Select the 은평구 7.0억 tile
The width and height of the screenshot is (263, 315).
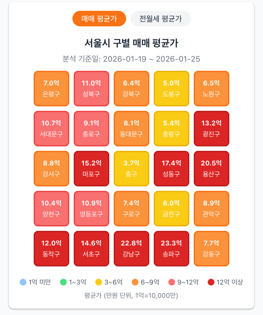tap(51, 89)
